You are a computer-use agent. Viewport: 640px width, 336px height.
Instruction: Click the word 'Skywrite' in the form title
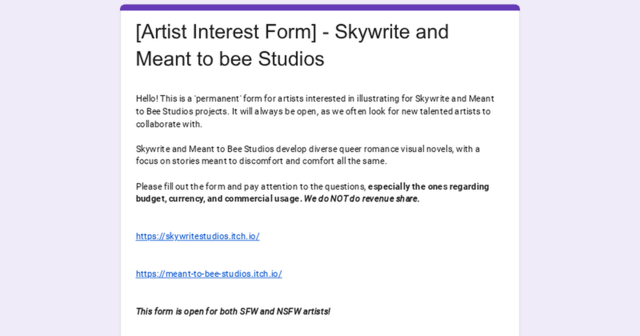point(372,32)
